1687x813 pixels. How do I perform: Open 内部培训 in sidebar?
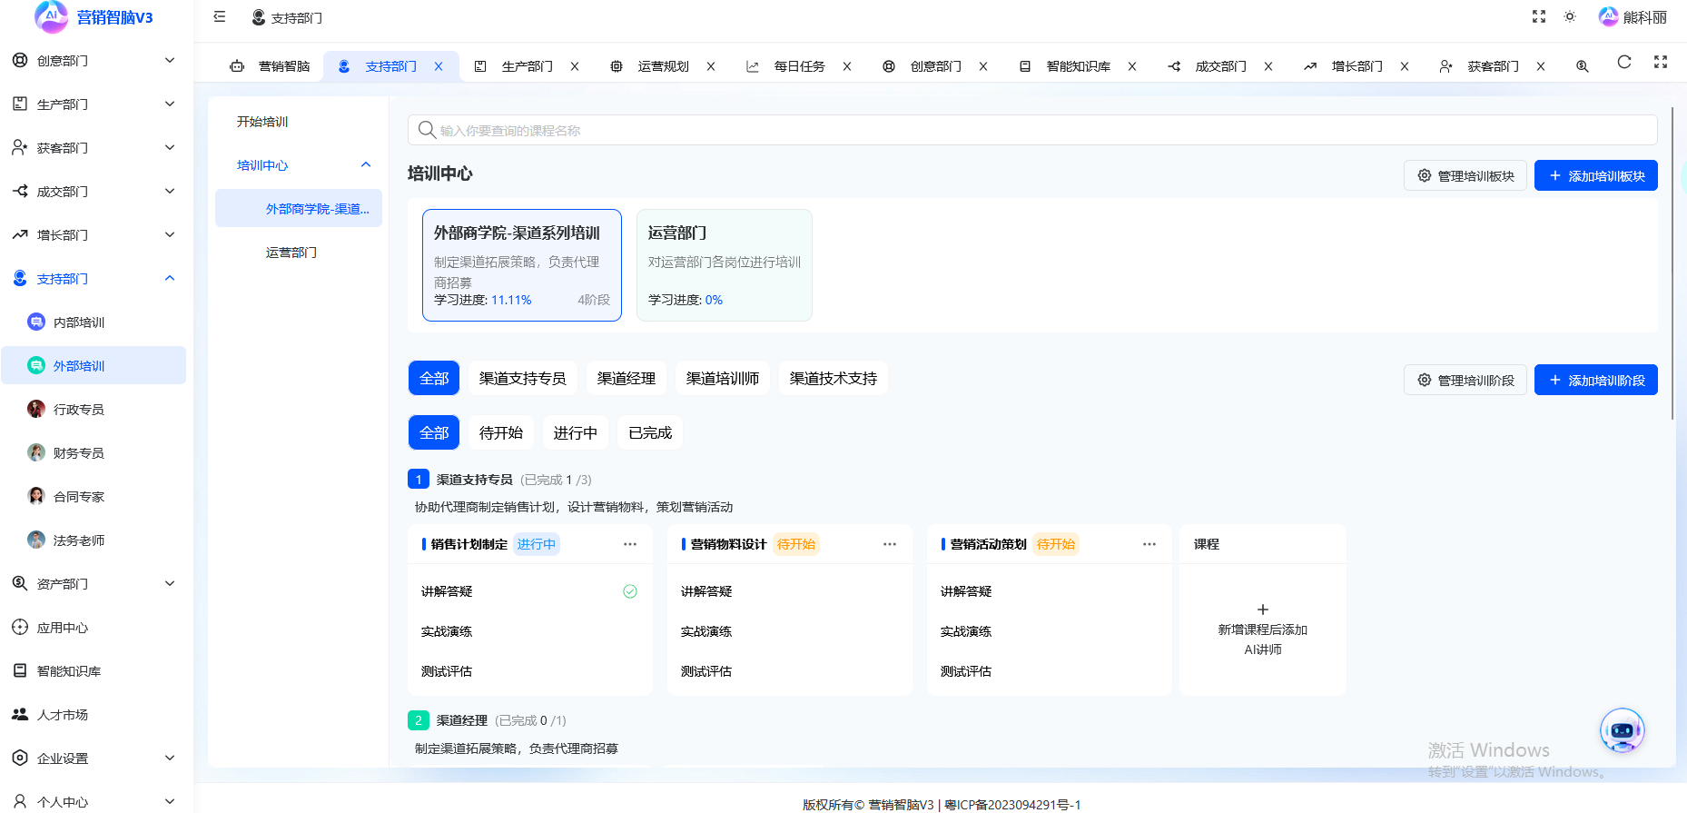pyautogui.click(x=94, y=322)
